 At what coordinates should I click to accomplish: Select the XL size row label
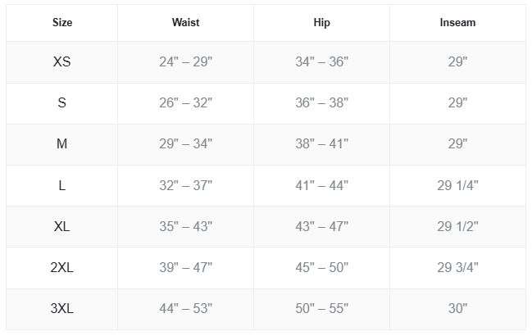tap(61, 226)
